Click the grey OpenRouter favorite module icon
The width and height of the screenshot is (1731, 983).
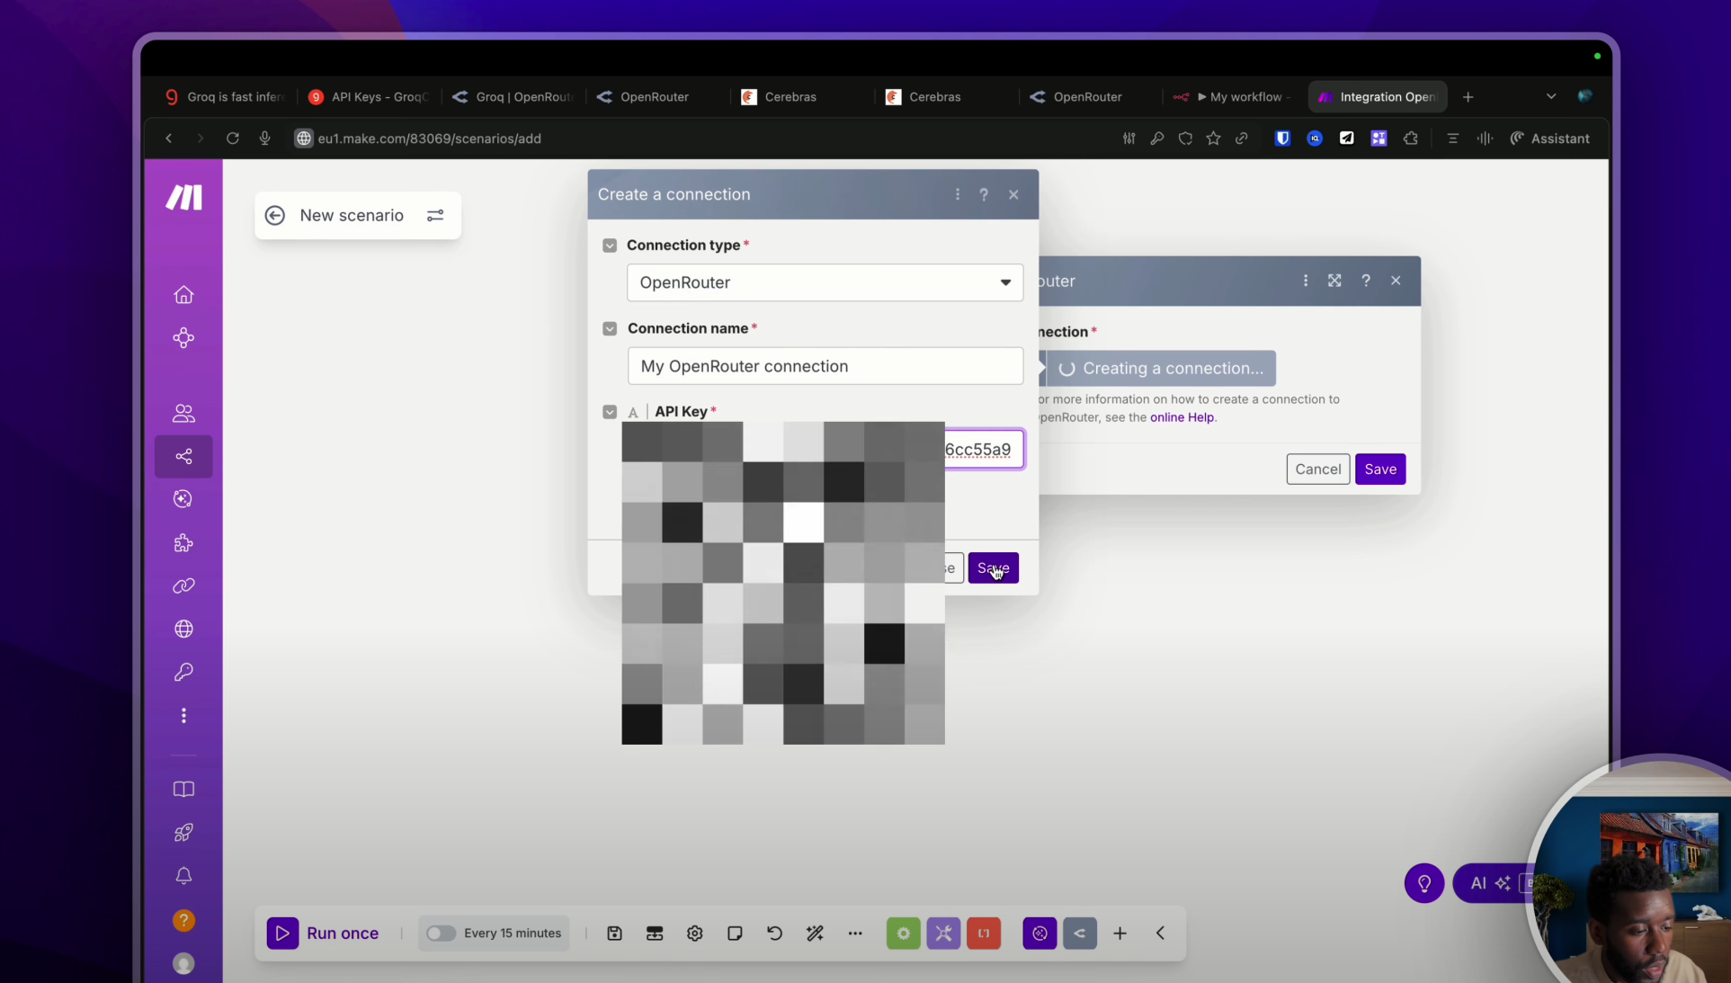[1080, 934]
